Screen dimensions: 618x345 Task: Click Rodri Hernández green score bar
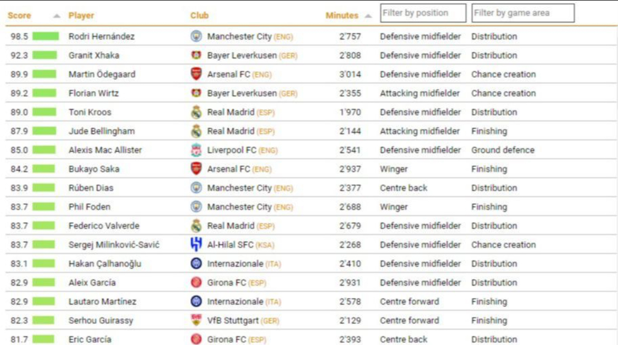pyautogui.click(x=45, y=36)
